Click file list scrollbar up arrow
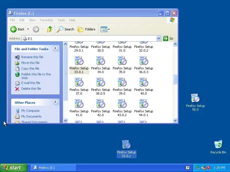Screen dimensions: 230x172 pyautogui.click(x=175, y=44)
